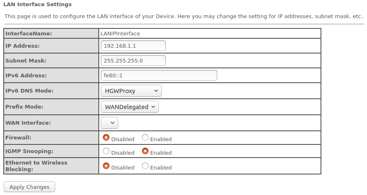
Task: Click the IP Address input field
Action: (x=133, y=46)
